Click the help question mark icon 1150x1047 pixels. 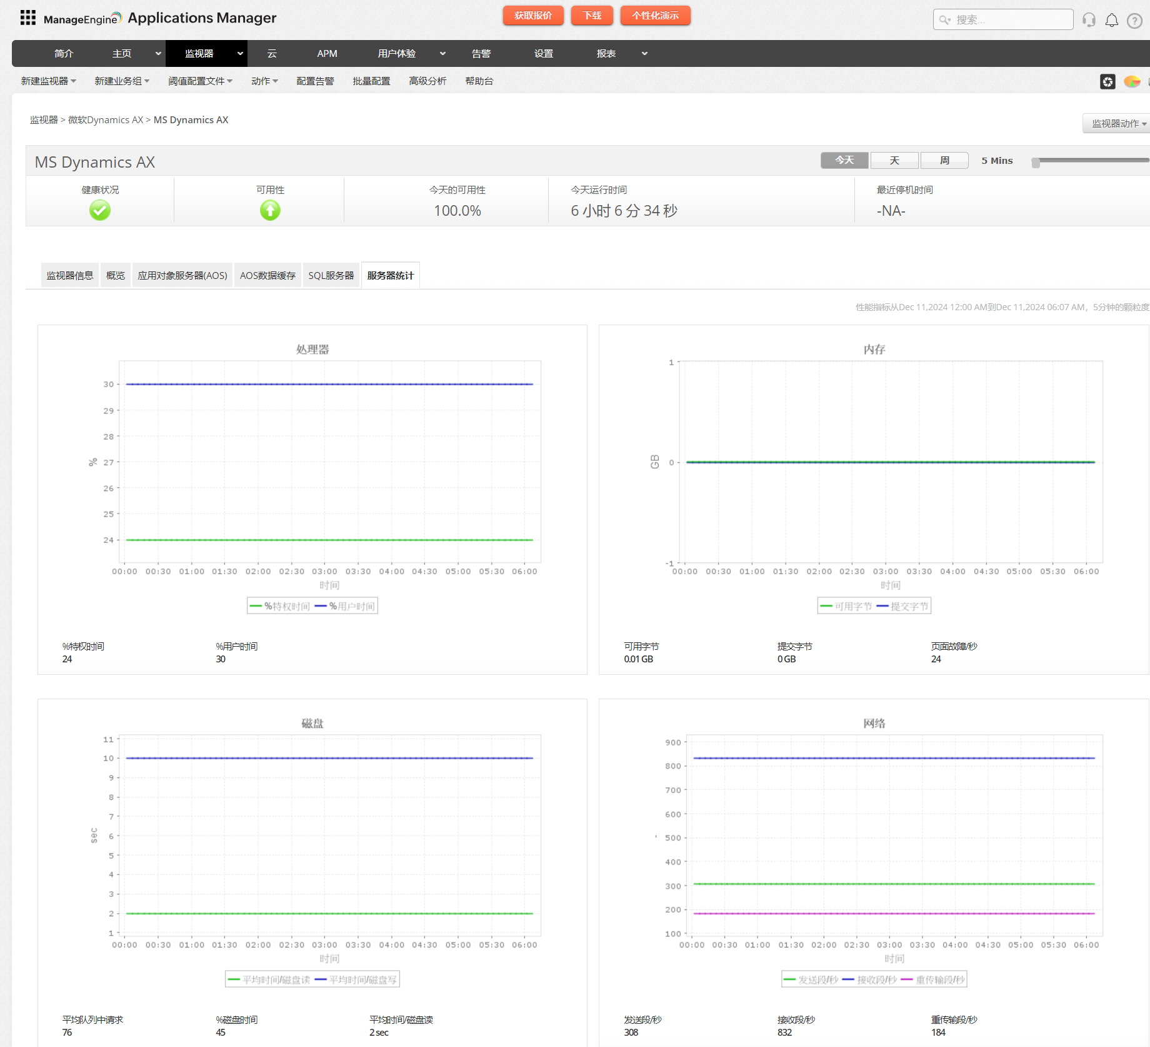coord(1134,21)
